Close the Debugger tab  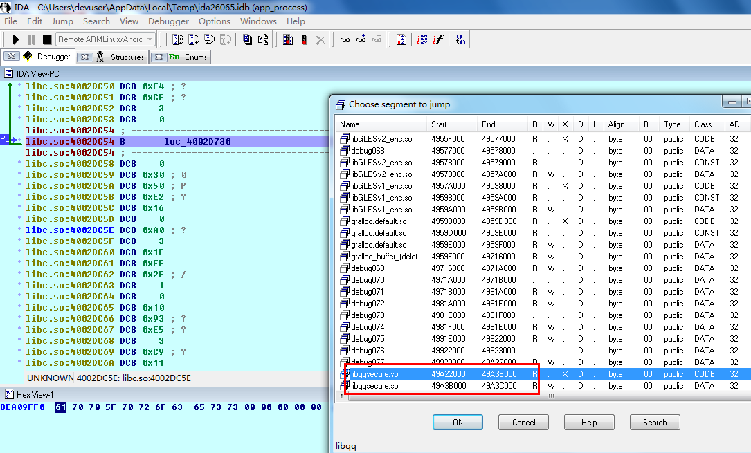coord(12,56)
